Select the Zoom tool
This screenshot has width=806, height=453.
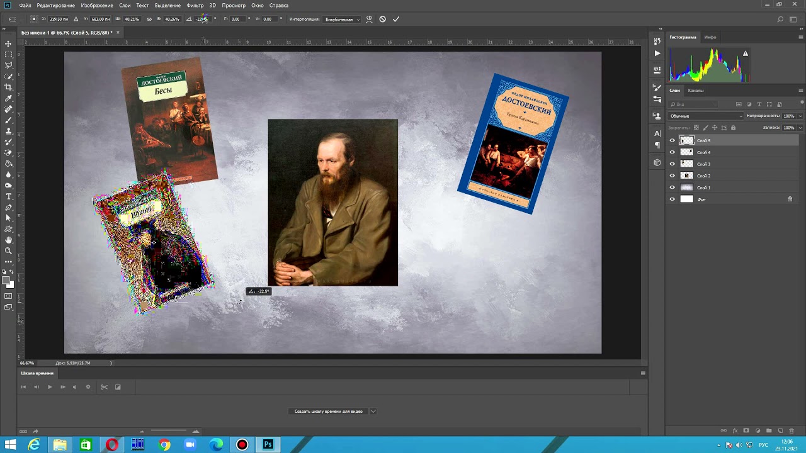pyautogui.click(x=8, y=250)
